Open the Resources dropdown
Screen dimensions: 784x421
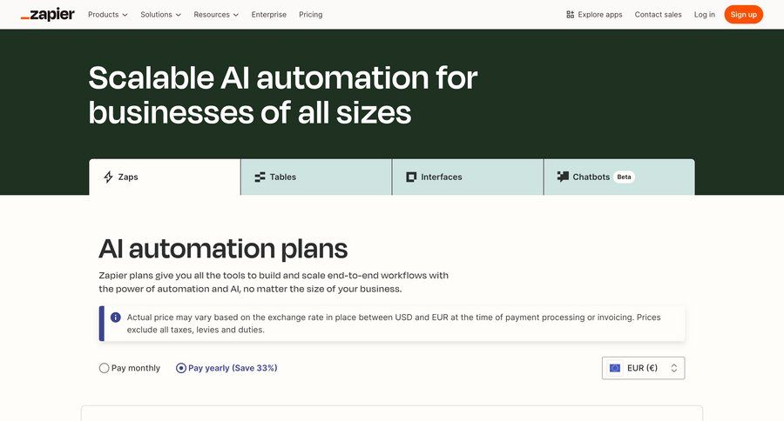tap(216, 15)
